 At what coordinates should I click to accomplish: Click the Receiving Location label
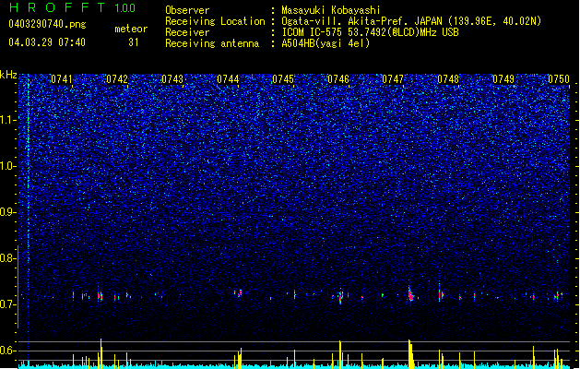coord(215,21)
